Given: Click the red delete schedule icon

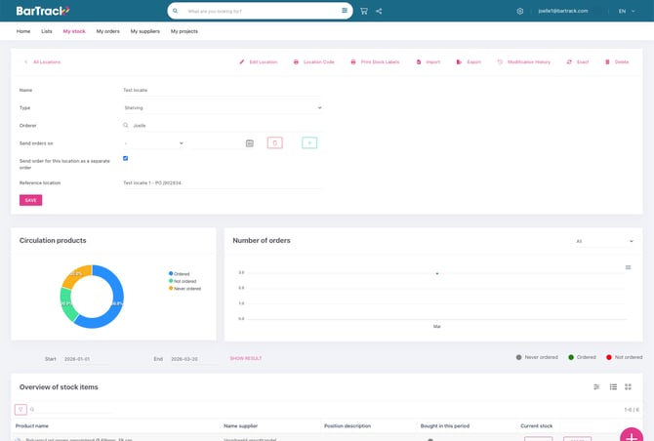Looking at the screenshot, I should click(274, 143).
